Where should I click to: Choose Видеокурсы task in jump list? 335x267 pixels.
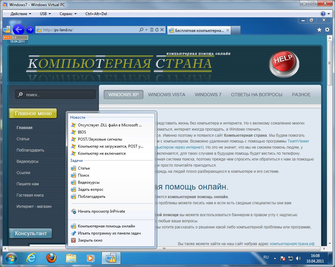pos(111,182)
